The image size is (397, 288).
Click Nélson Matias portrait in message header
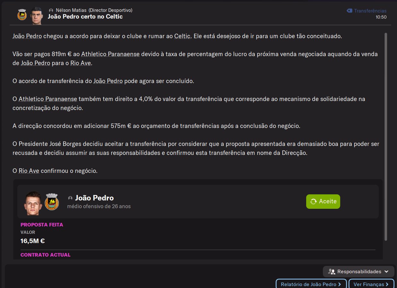[x=37, y=15]
